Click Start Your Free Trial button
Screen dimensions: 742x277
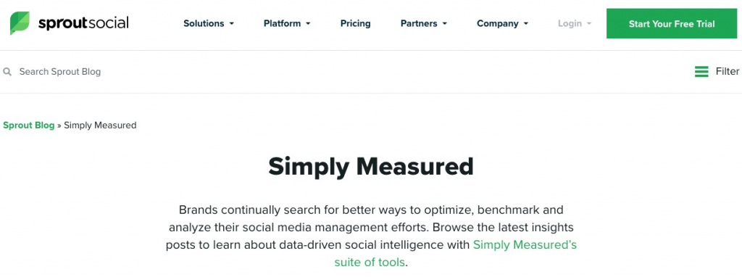672,24
